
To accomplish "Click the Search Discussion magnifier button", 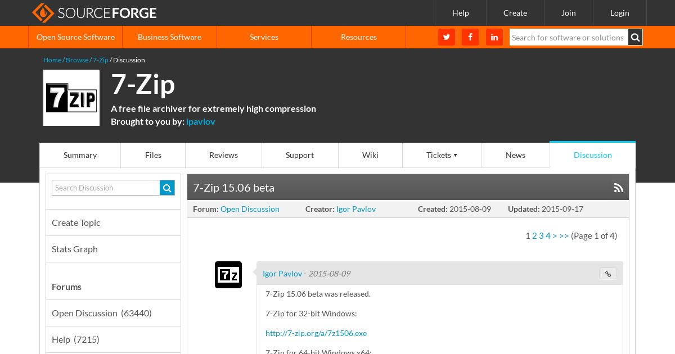I will point(167,188).
